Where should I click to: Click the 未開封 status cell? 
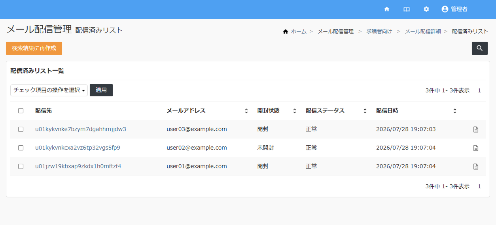tap(265, 148)
